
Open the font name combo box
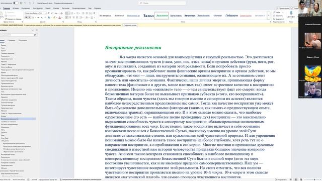click(x=32, y=13)
